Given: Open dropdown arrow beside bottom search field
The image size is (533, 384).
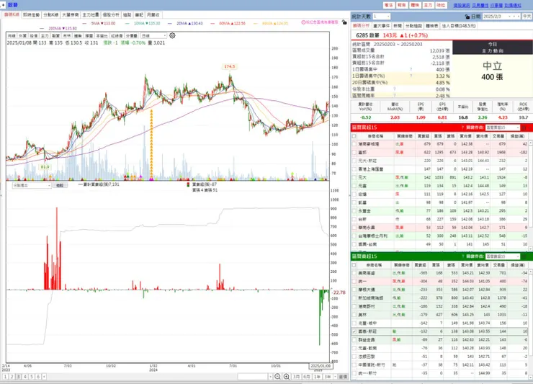Looking at the screenshot, I should pyautogui.click(x=271, y=377).
